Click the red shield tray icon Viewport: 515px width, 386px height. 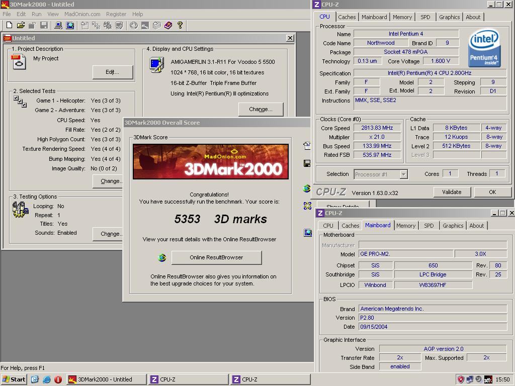461,380
